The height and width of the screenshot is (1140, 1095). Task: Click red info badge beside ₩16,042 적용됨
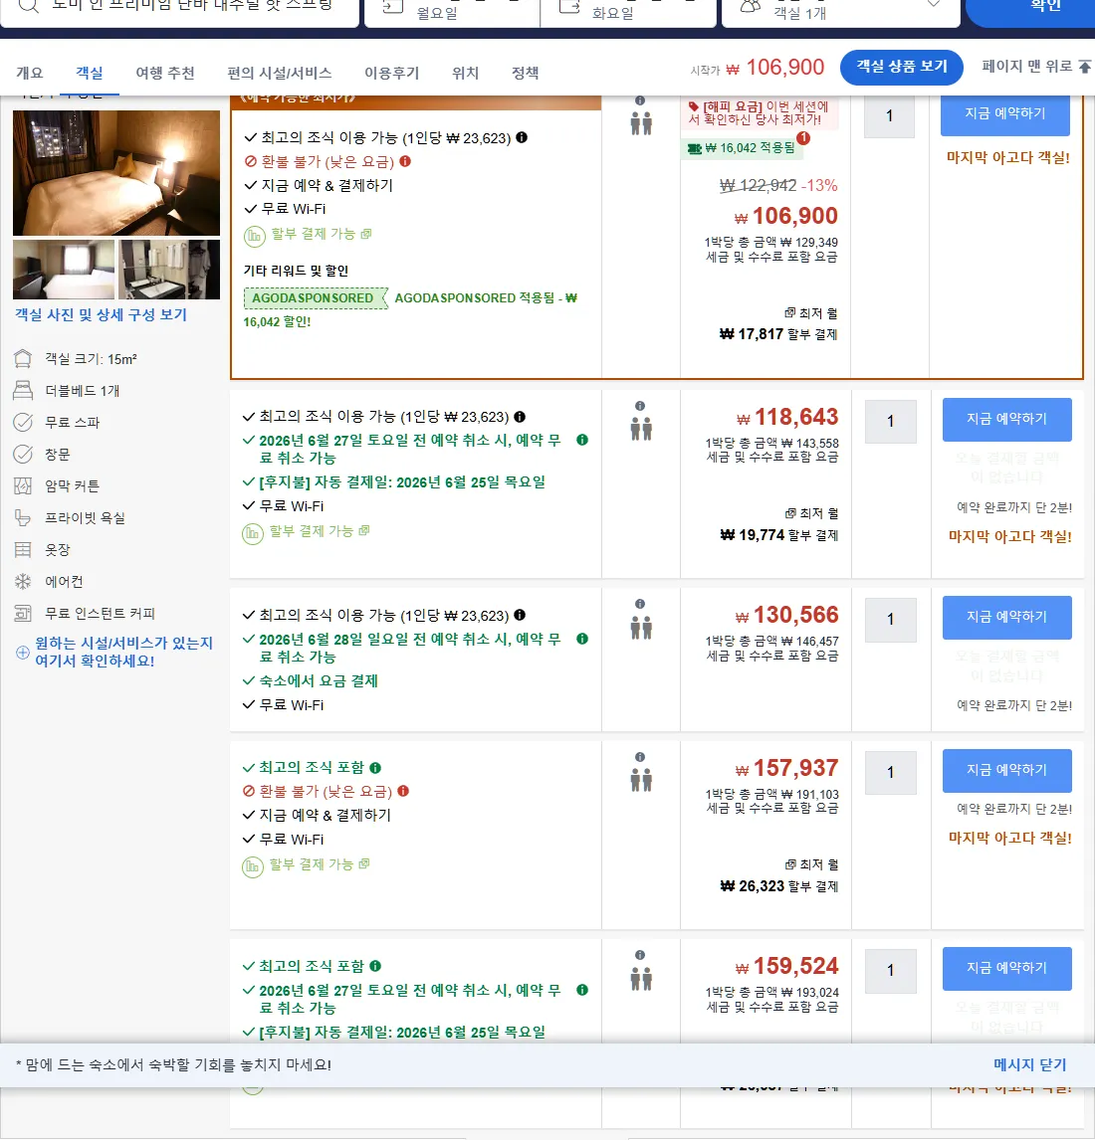(x=803, y=137)
